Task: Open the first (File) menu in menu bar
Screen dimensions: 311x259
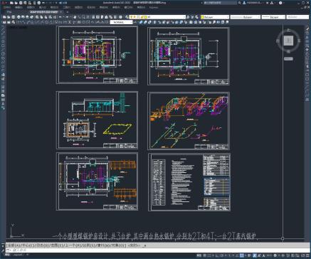Action: point(7,7)
